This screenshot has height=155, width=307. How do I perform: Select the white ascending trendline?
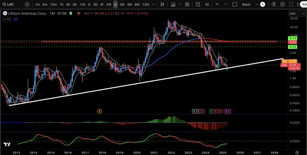[146, 82]
